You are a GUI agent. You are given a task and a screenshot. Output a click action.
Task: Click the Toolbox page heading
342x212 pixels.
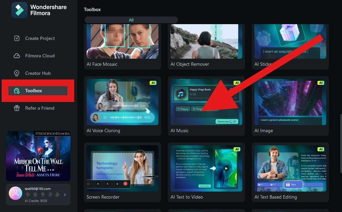tap(92, 9)
